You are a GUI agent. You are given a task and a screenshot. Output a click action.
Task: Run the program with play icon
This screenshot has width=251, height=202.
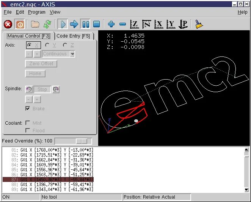(63, 24)
